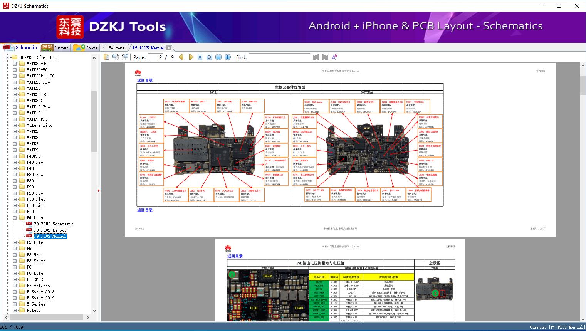This screenshot has height=331, width=586.
Task: Click the P9 PLUS Layout PDF icon
Action: coord(29,230)
